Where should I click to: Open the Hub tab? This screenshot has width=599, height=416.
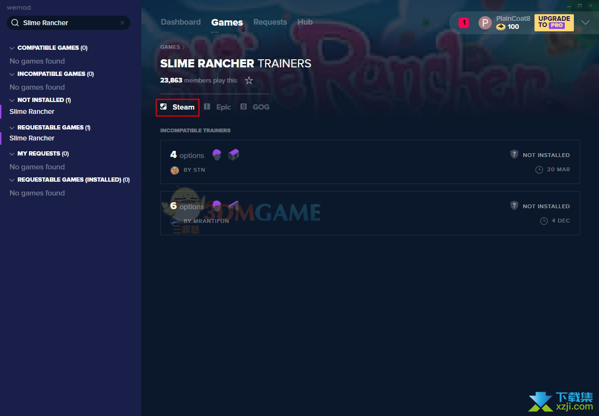pyautogui.click(x=305, y=22)
